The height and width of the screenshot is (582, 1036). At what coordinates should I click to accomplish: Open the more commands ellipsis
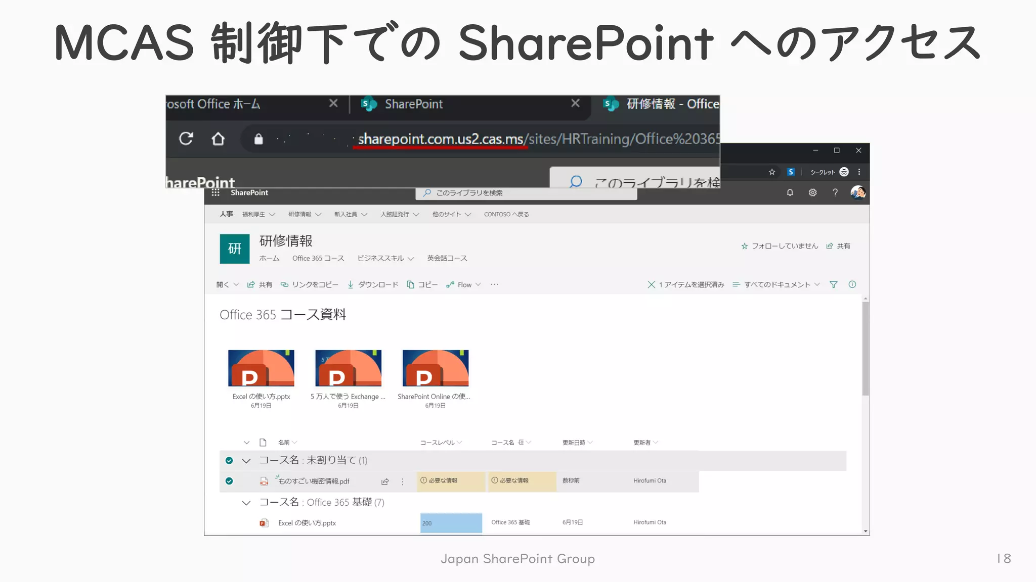[494, 284]
